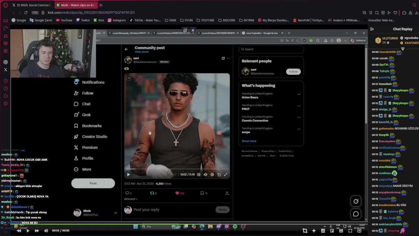419x236 pixels.
Task: Add page to bookmarks heart icon
Action: click(395, 12)
